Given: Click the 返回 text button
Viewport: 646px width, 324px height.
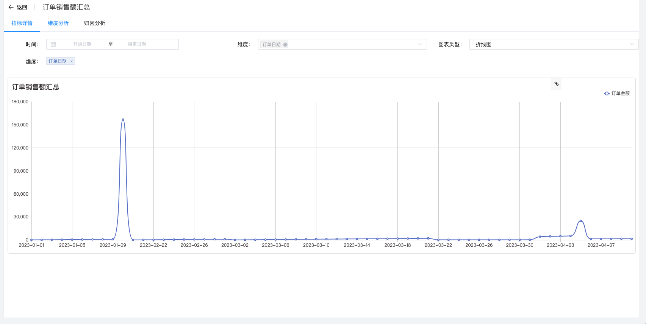Looking at the screenshot, I should [22, 7].
